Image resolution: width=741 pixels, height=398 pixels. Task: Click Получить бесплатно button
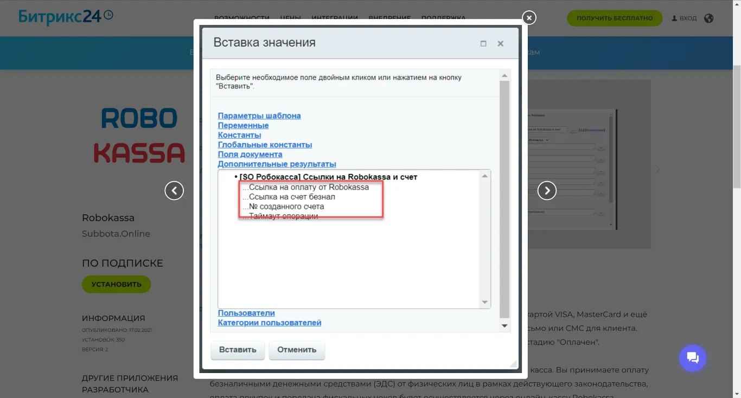pos(614,18)
